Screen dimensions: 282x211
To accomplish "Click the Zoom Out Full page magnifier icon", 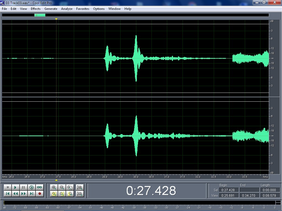I will pyautogui.click(x=70, y=187).
